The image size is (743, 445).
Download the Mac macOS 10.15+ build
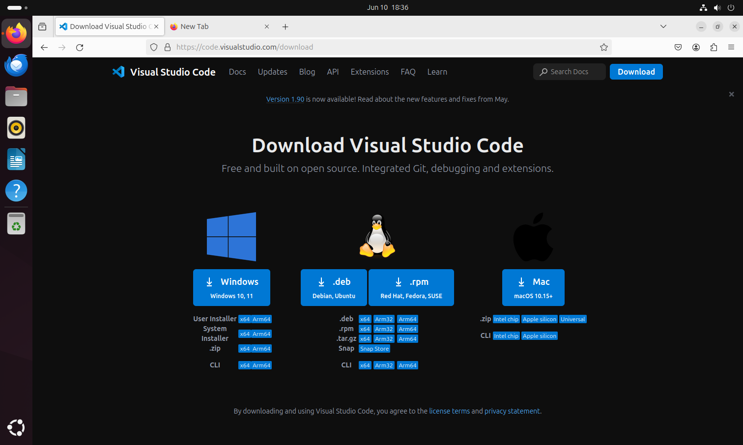[533, 287]
